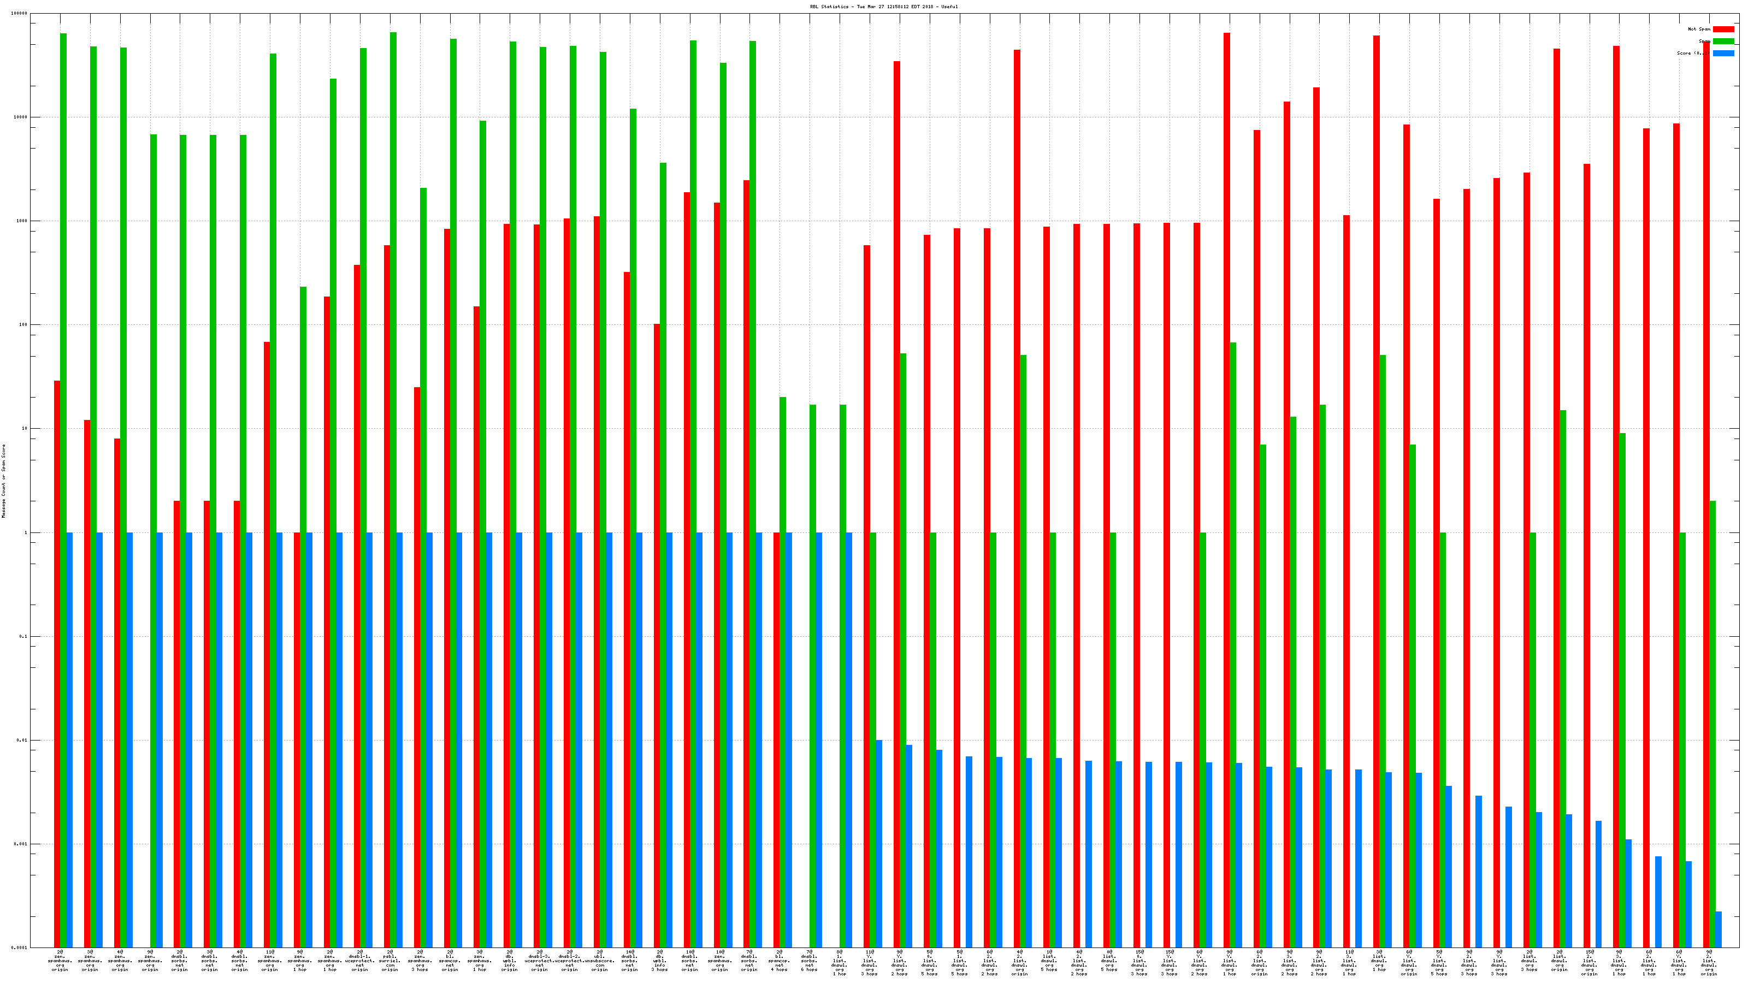Click the zen.spamhaus.org 3 hops label
The image size is (1748, 983).
(x=420, y=961)
